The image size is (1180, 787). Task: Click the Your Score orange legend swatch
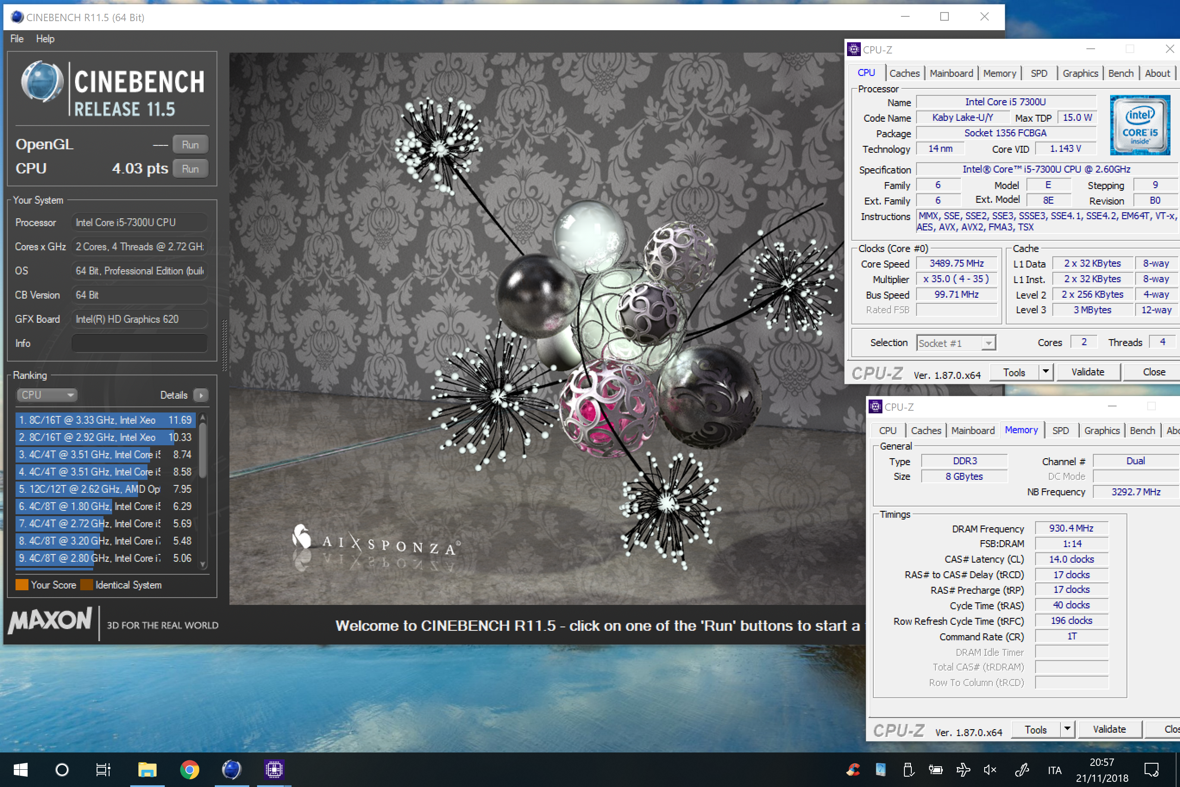22,585
